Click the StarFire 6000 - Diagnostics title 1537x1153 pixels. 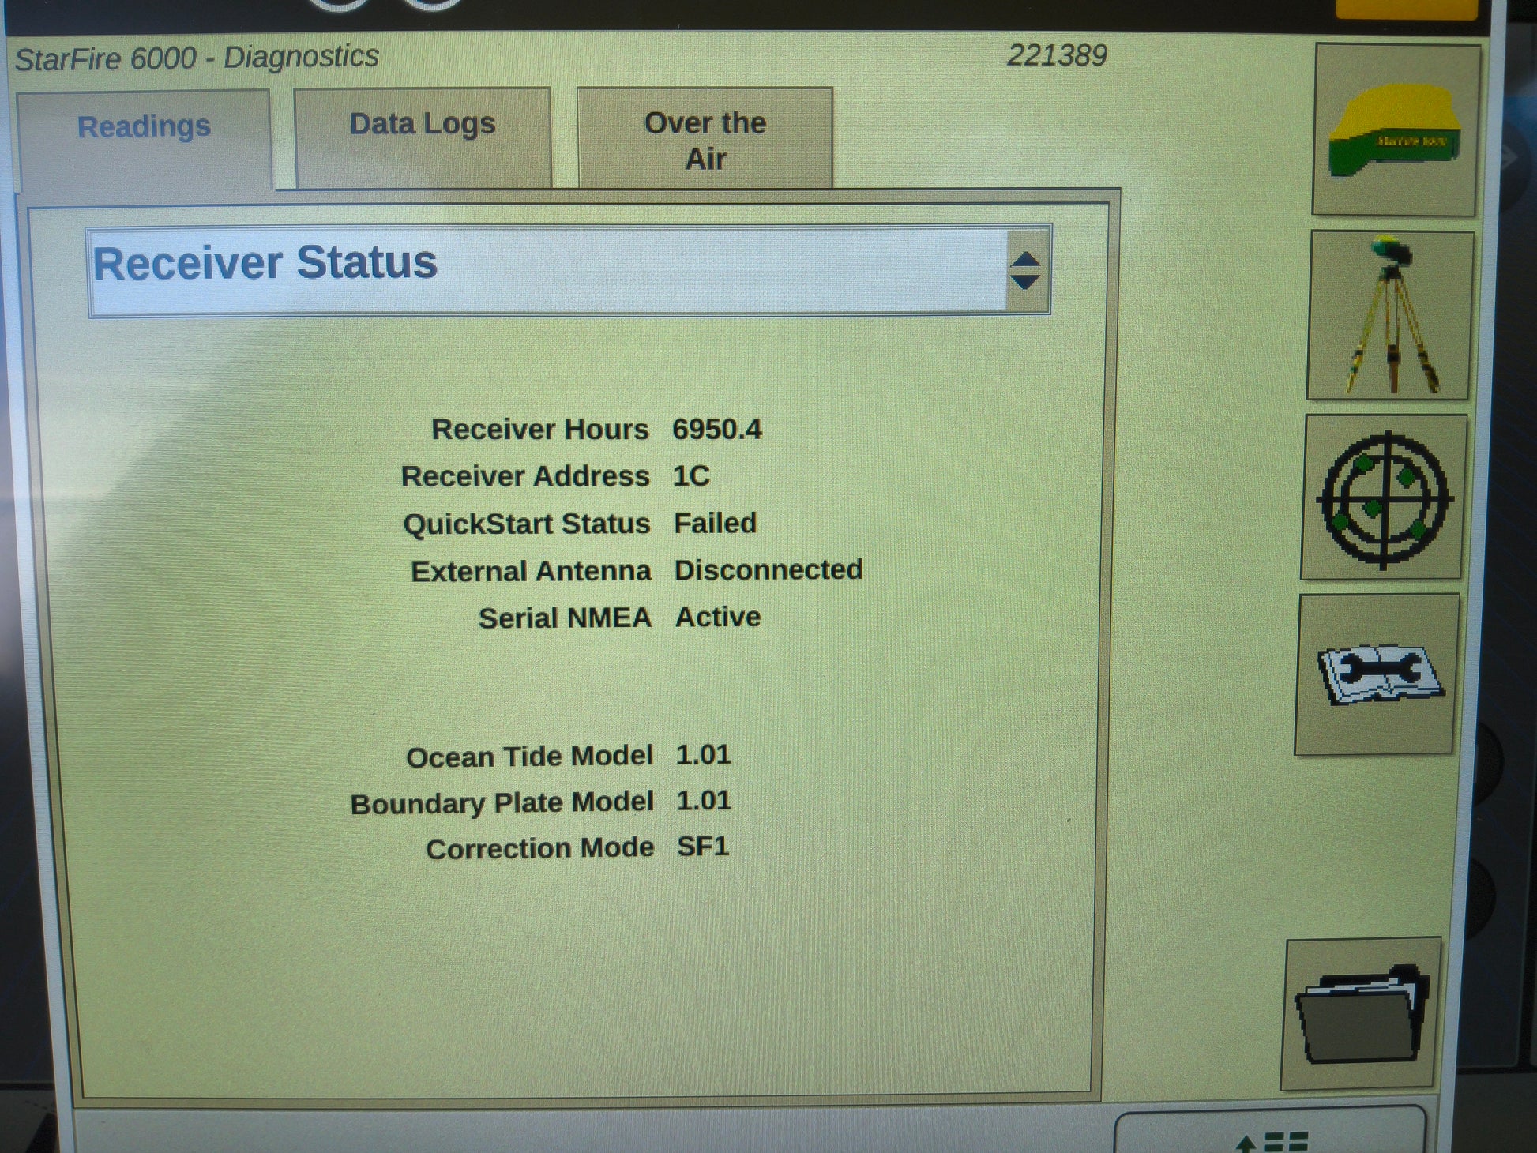tap(197, 58)
